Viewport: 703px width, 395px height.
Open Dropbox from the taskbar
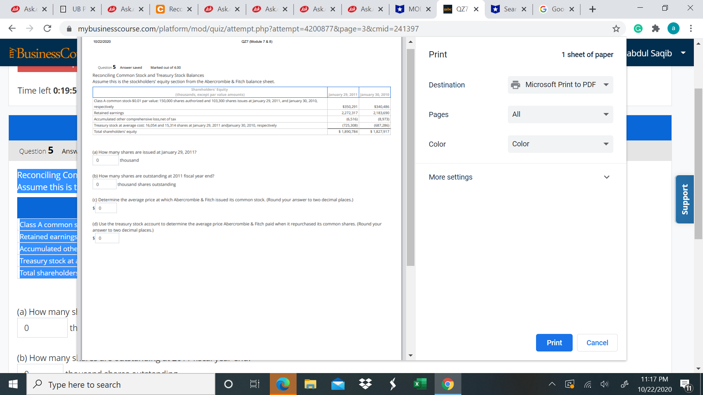pyautogui.click(x=365, y=384)
